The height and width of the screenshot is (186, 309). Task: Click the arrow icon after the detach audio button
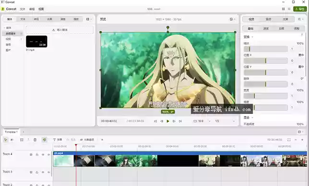[102, 140]
